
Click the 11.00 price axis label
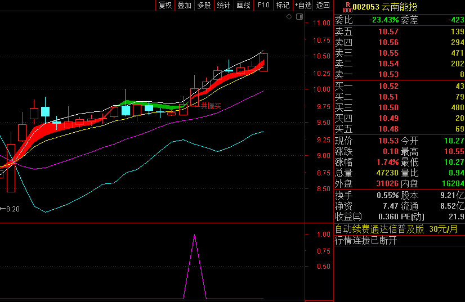(321, 23)
